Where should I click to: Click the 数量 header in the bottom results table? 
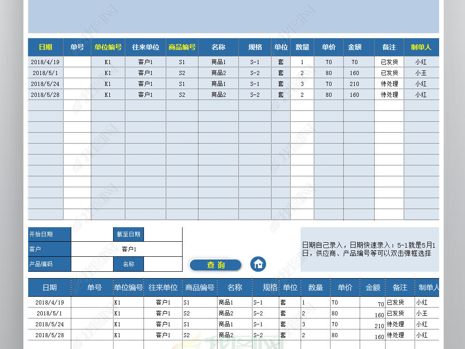click(316, 288)
